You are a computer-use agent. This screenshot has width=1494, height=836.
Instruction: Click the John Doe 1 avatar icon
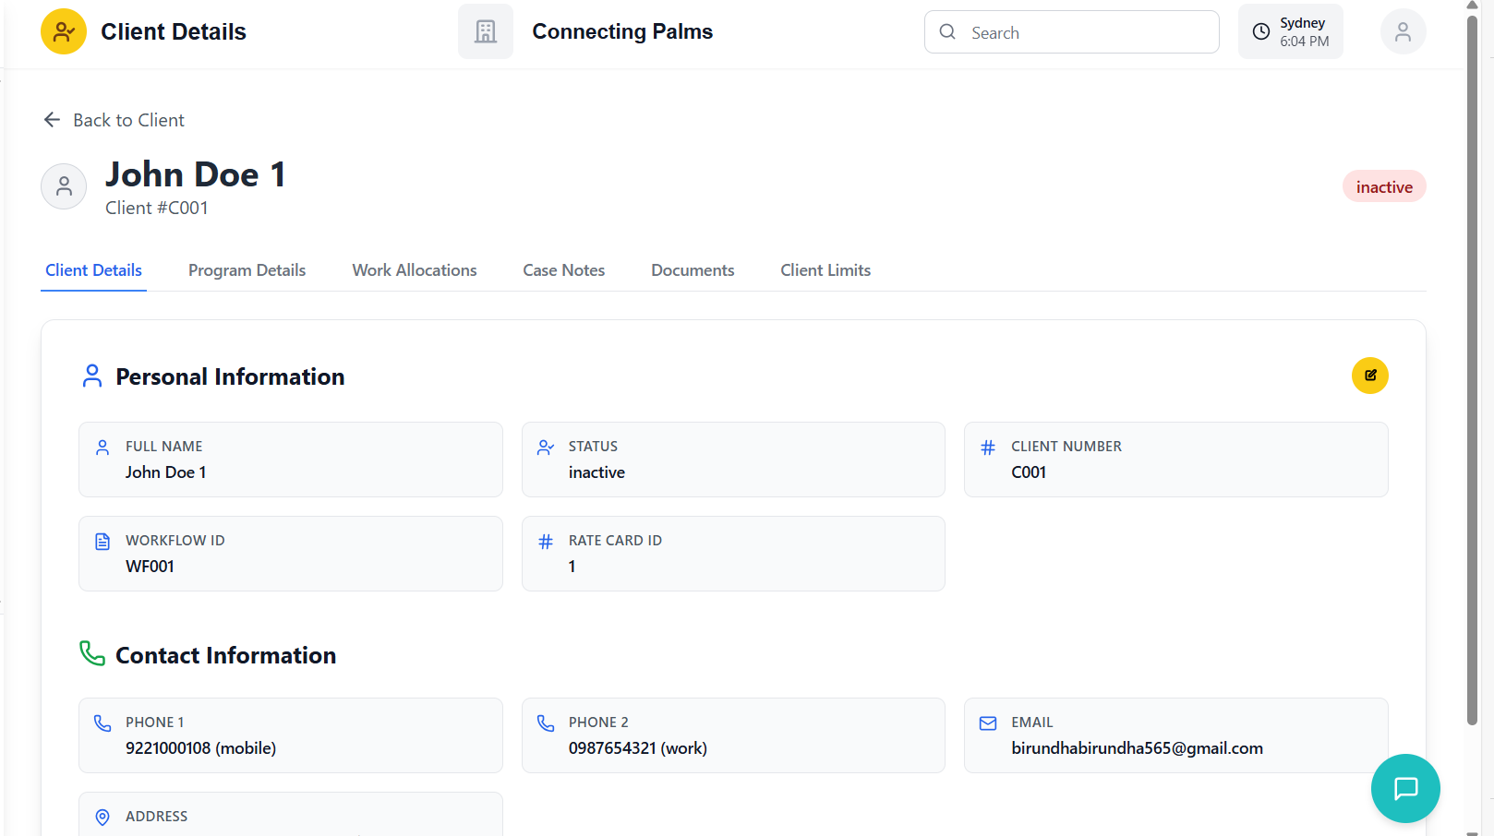[x=64, y=186]
